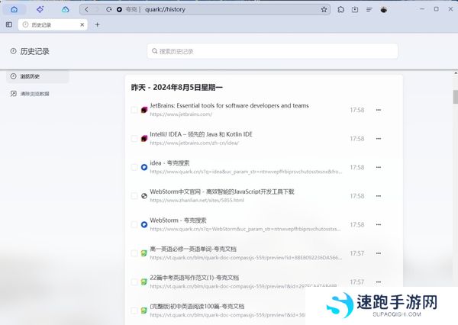The height and width of the screenshot is (325, 458).
Task: Click the history page vertical scrollbar thumb
Action: pyautogui.click(x=456, y=97)
